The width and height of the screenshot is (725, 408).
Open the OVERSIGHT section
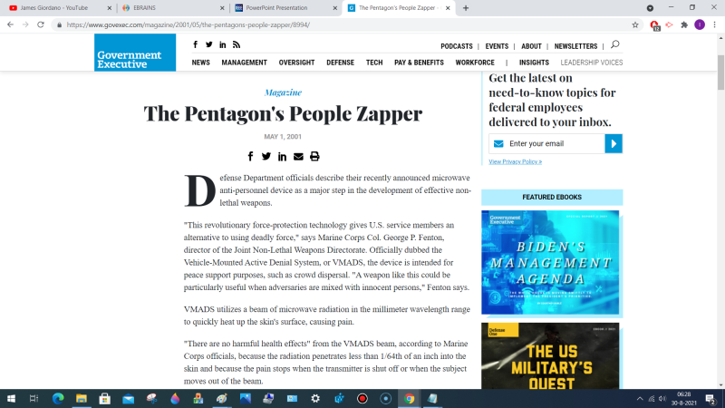coord(296,63)
